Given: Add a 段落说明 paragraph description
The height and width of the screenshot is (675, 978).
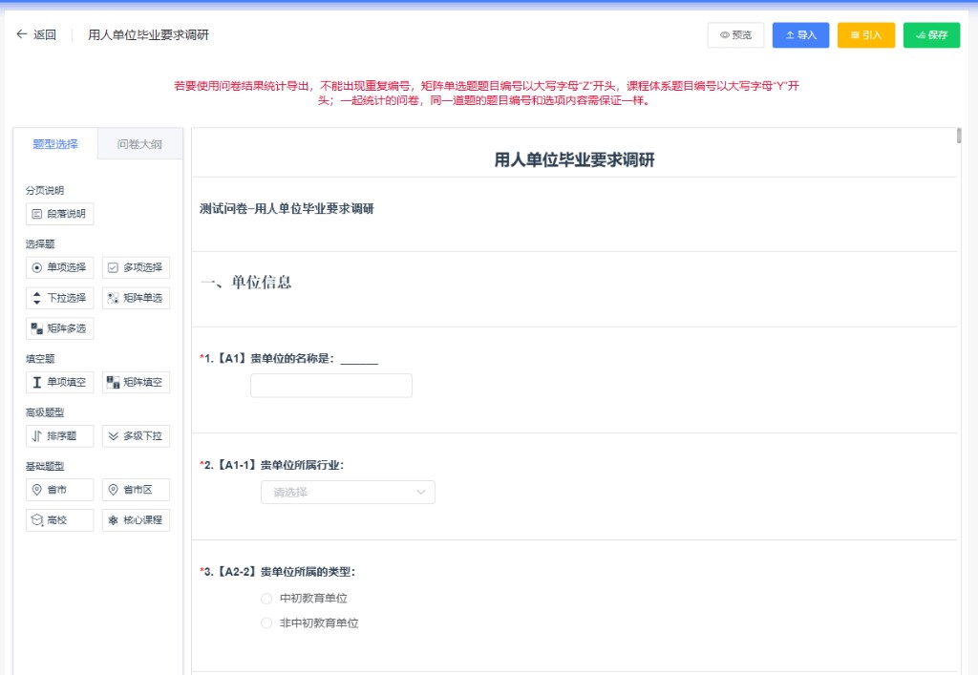Looking at the screenshot, I should 60,214.
